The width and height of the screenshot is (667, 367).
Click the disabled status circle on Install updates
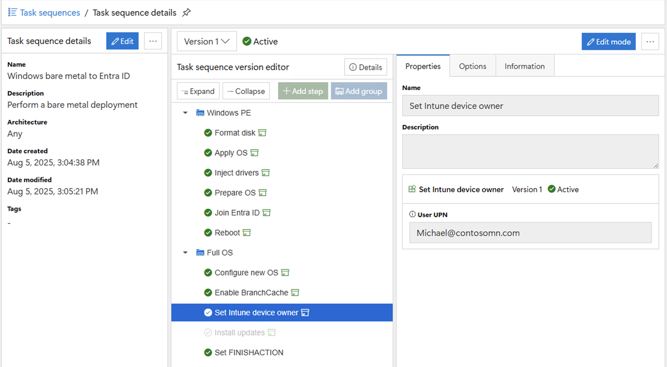tap(208, 333)
